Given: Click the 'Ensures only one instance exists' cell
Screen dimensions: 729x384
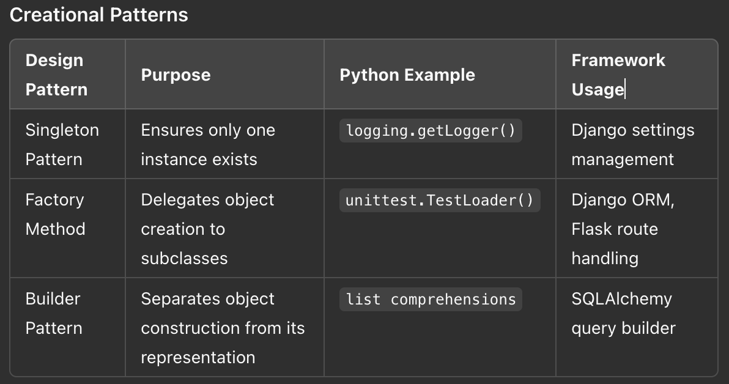Looking at the screenshot, I should click(224, 144).
